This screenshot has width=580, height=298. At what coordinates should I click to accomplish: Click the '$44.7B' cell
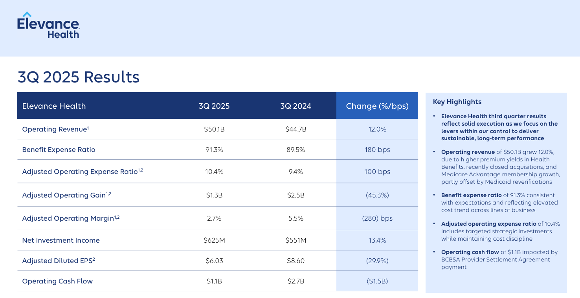tap(296, 129)
